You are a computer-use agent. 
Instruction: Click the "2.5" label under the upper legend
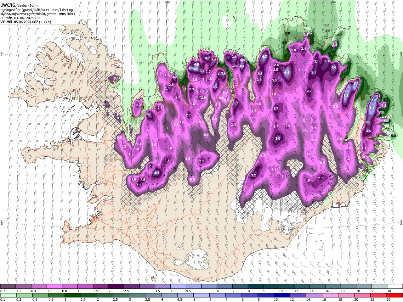point(126,291)
